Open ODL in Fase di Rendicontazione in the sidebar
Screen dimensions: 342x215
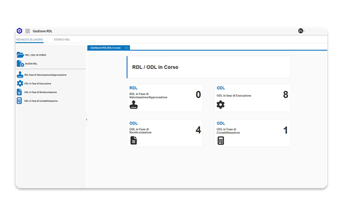click(x=40, y=92)
